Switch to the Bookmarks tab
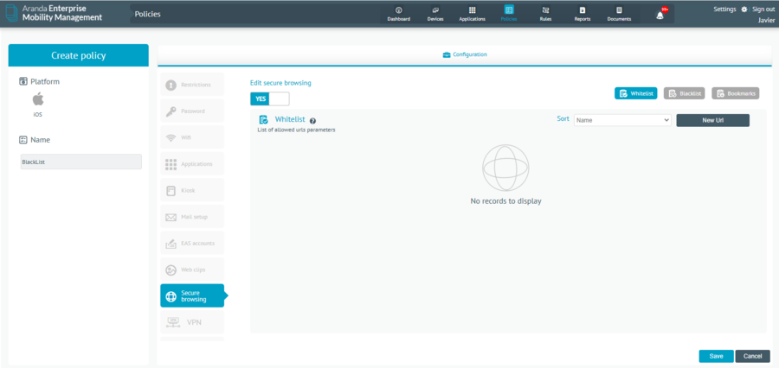Viewport: 779px width, 368px height. 735,92
